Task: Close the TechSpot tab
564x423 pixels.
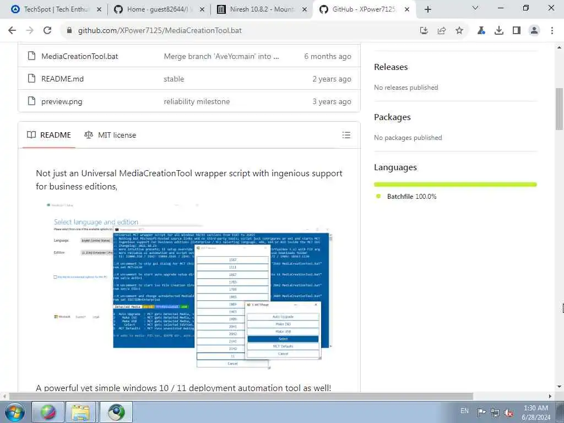Action: [x=99, y=9]
